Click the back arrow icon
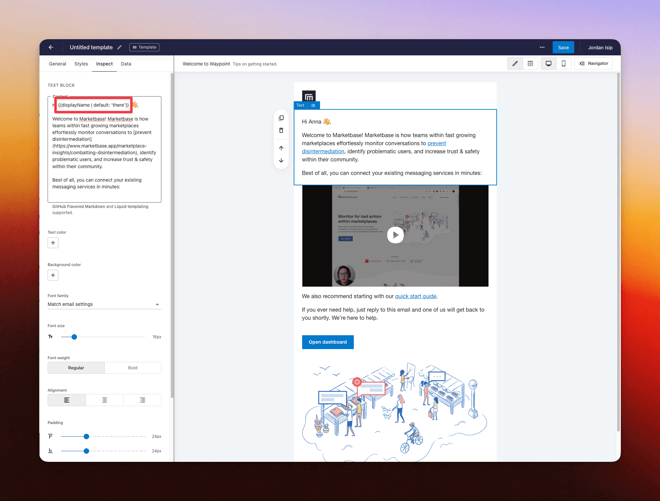 click(51, 47)
